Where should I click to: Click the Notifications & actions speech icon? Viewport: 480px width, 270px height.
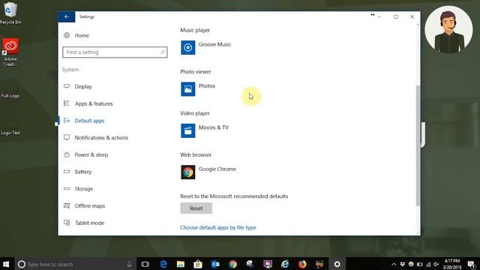(x=67, y=137)
